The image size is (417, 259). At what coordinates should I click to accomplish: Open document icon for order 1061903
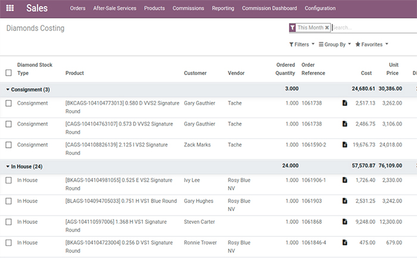[x=345, y=201]
